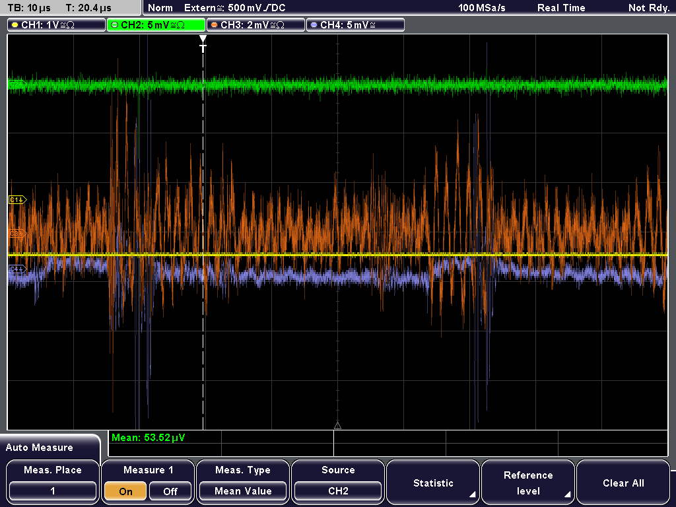
Task: Click the TB: 10 µs timebase readout
Action: (x=29, y=8)
